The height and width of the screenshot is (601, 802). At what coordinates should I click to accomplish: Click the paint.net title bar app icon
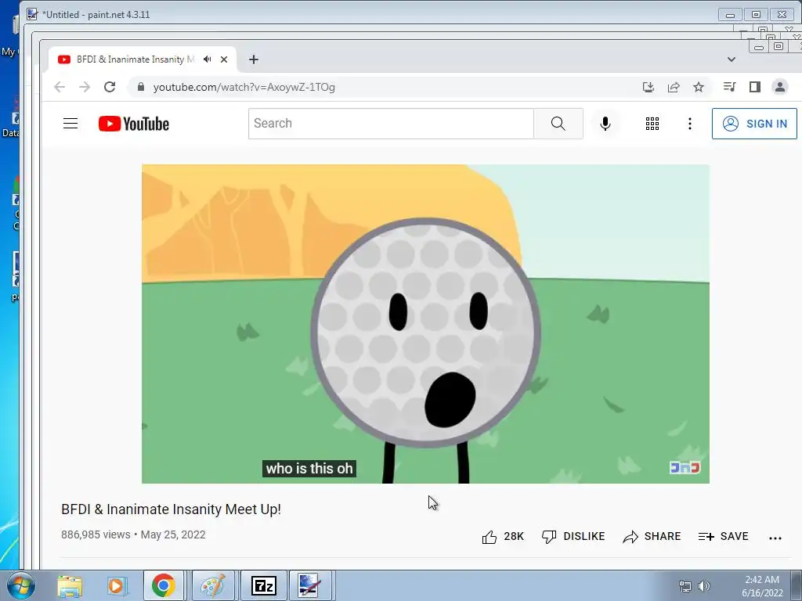coord(32,14)
